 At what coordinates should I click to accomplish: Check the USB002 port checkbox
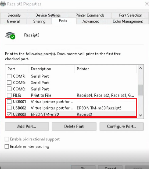9,108
